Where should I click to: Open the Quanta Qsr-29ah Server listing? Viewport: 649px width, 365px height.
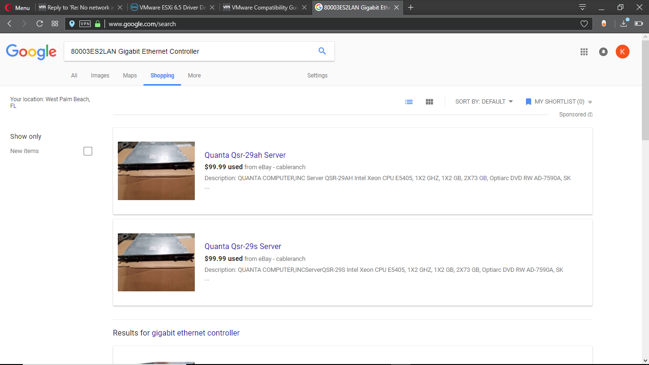(245, 155)
